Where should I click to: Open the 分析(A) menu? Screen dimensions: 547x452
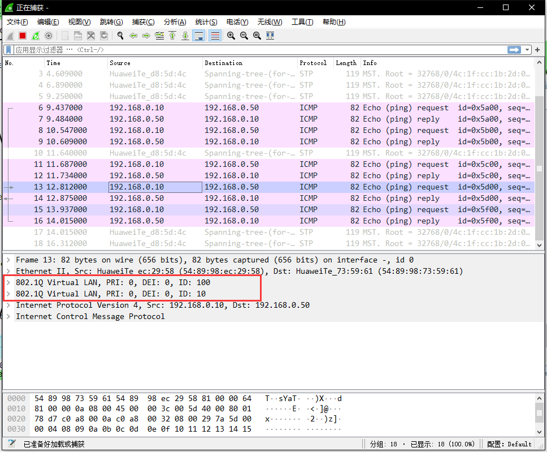point(175,22)
